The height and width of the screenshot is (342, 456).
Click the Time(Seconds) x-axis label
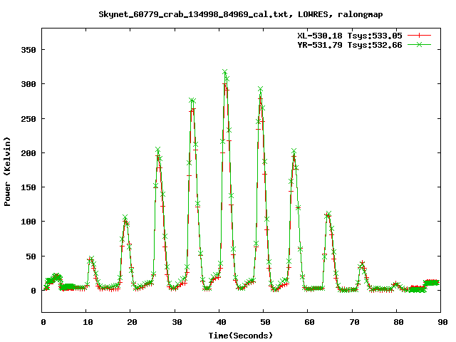click(x=241, y=336)
